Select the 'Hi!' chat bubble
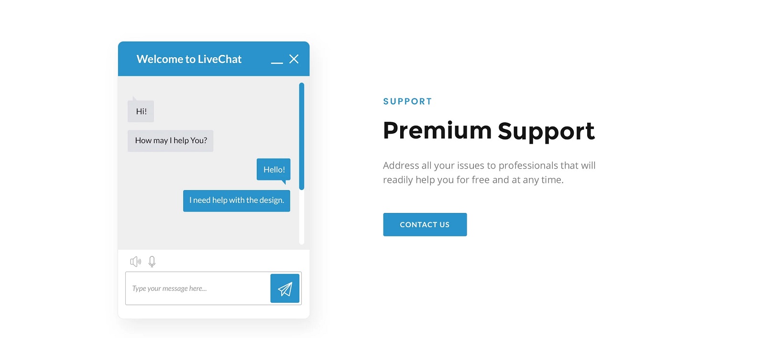 pyautogui.click(x=141, y=111)
